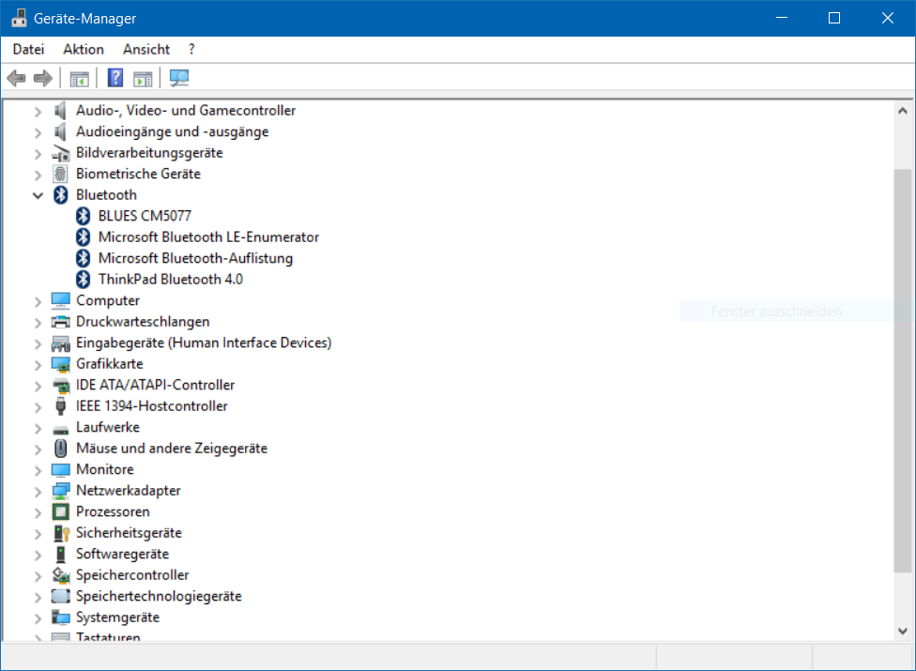Select ThinkPad Bluetooth 4.0 entry
The width and height of the screenshot is (916, 671).
tap(171, 279)
